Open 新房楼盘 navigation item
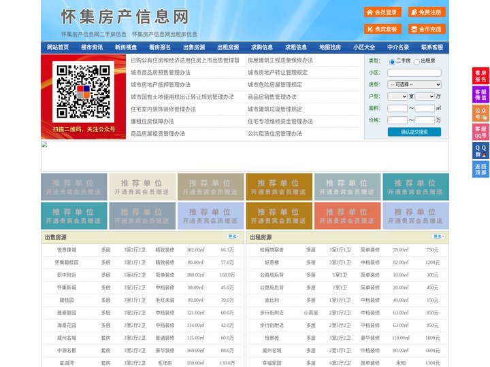Image resolution: width=490 pixels, height=367 pixels. pos(126,48)
